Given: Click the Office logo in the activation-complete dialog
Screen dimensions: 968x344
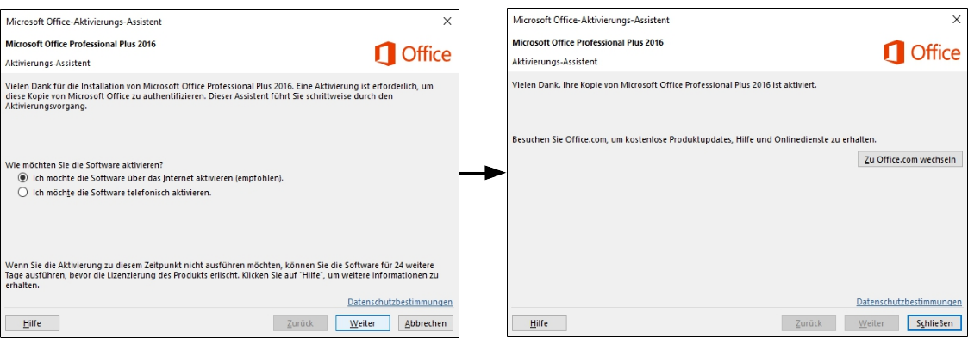Looking at the screenshot, I should (921, 52).
